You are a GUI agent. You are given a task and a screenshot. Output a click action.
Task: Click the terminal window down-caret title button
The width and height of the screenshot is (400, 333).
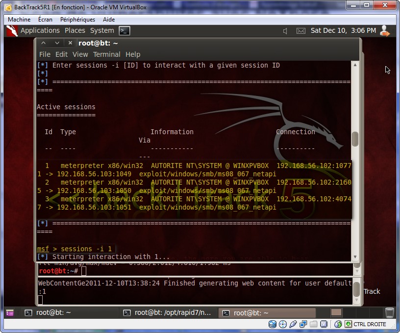pyautogui.click(x=57, y=43)
